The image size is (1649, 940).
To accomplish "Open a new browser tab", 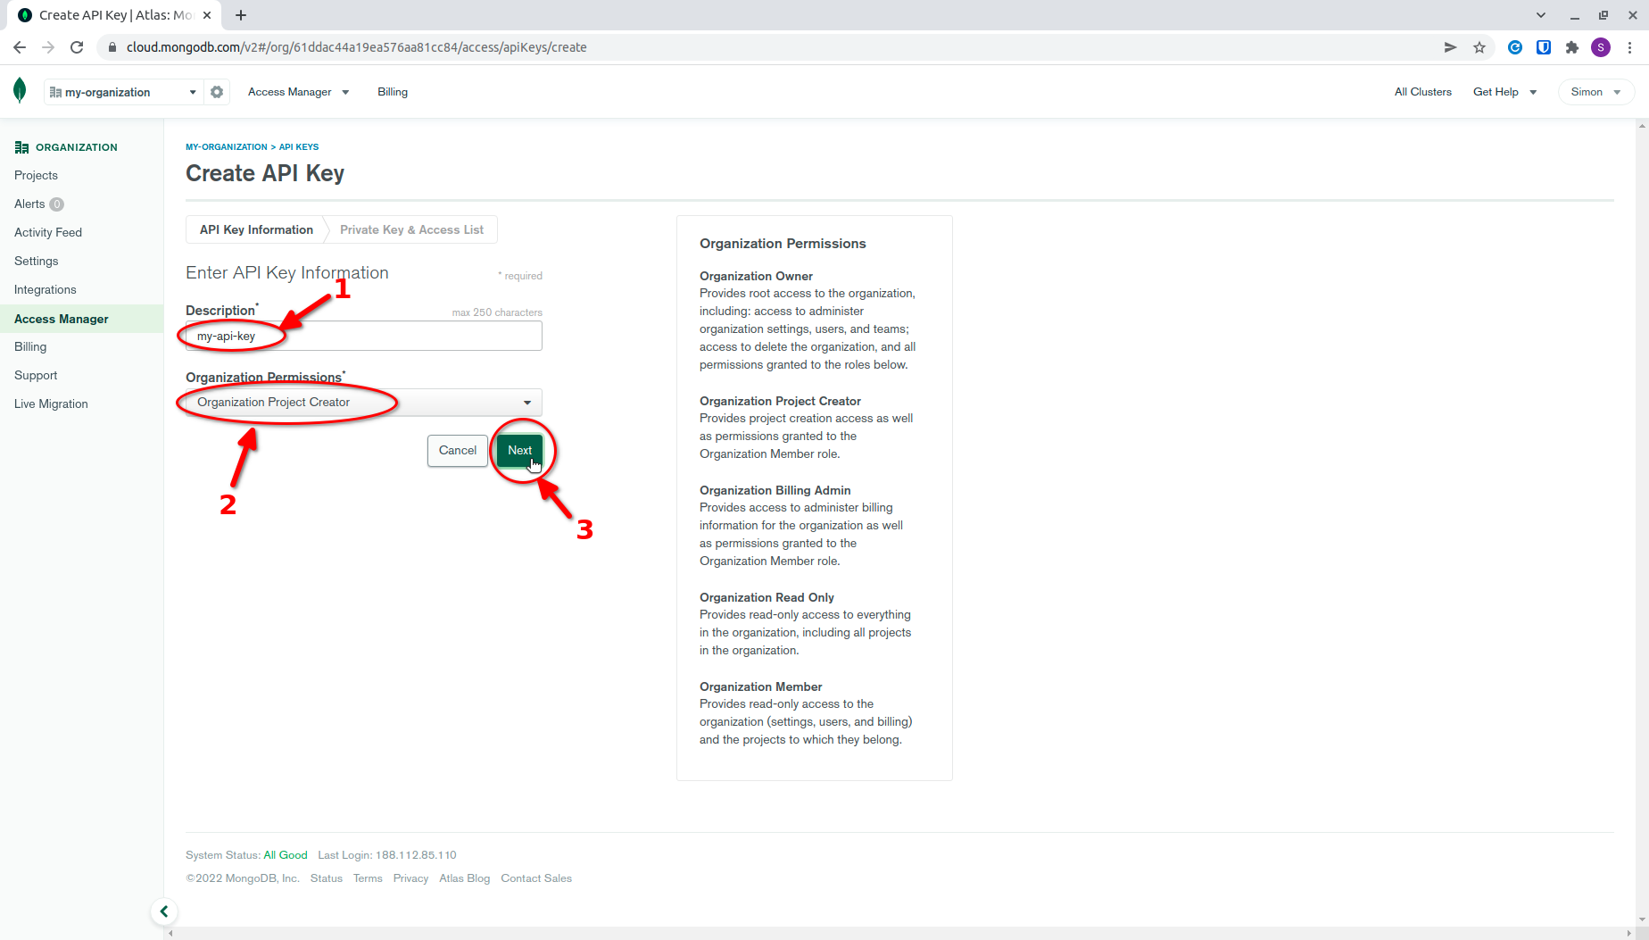I will click(241, 15).
